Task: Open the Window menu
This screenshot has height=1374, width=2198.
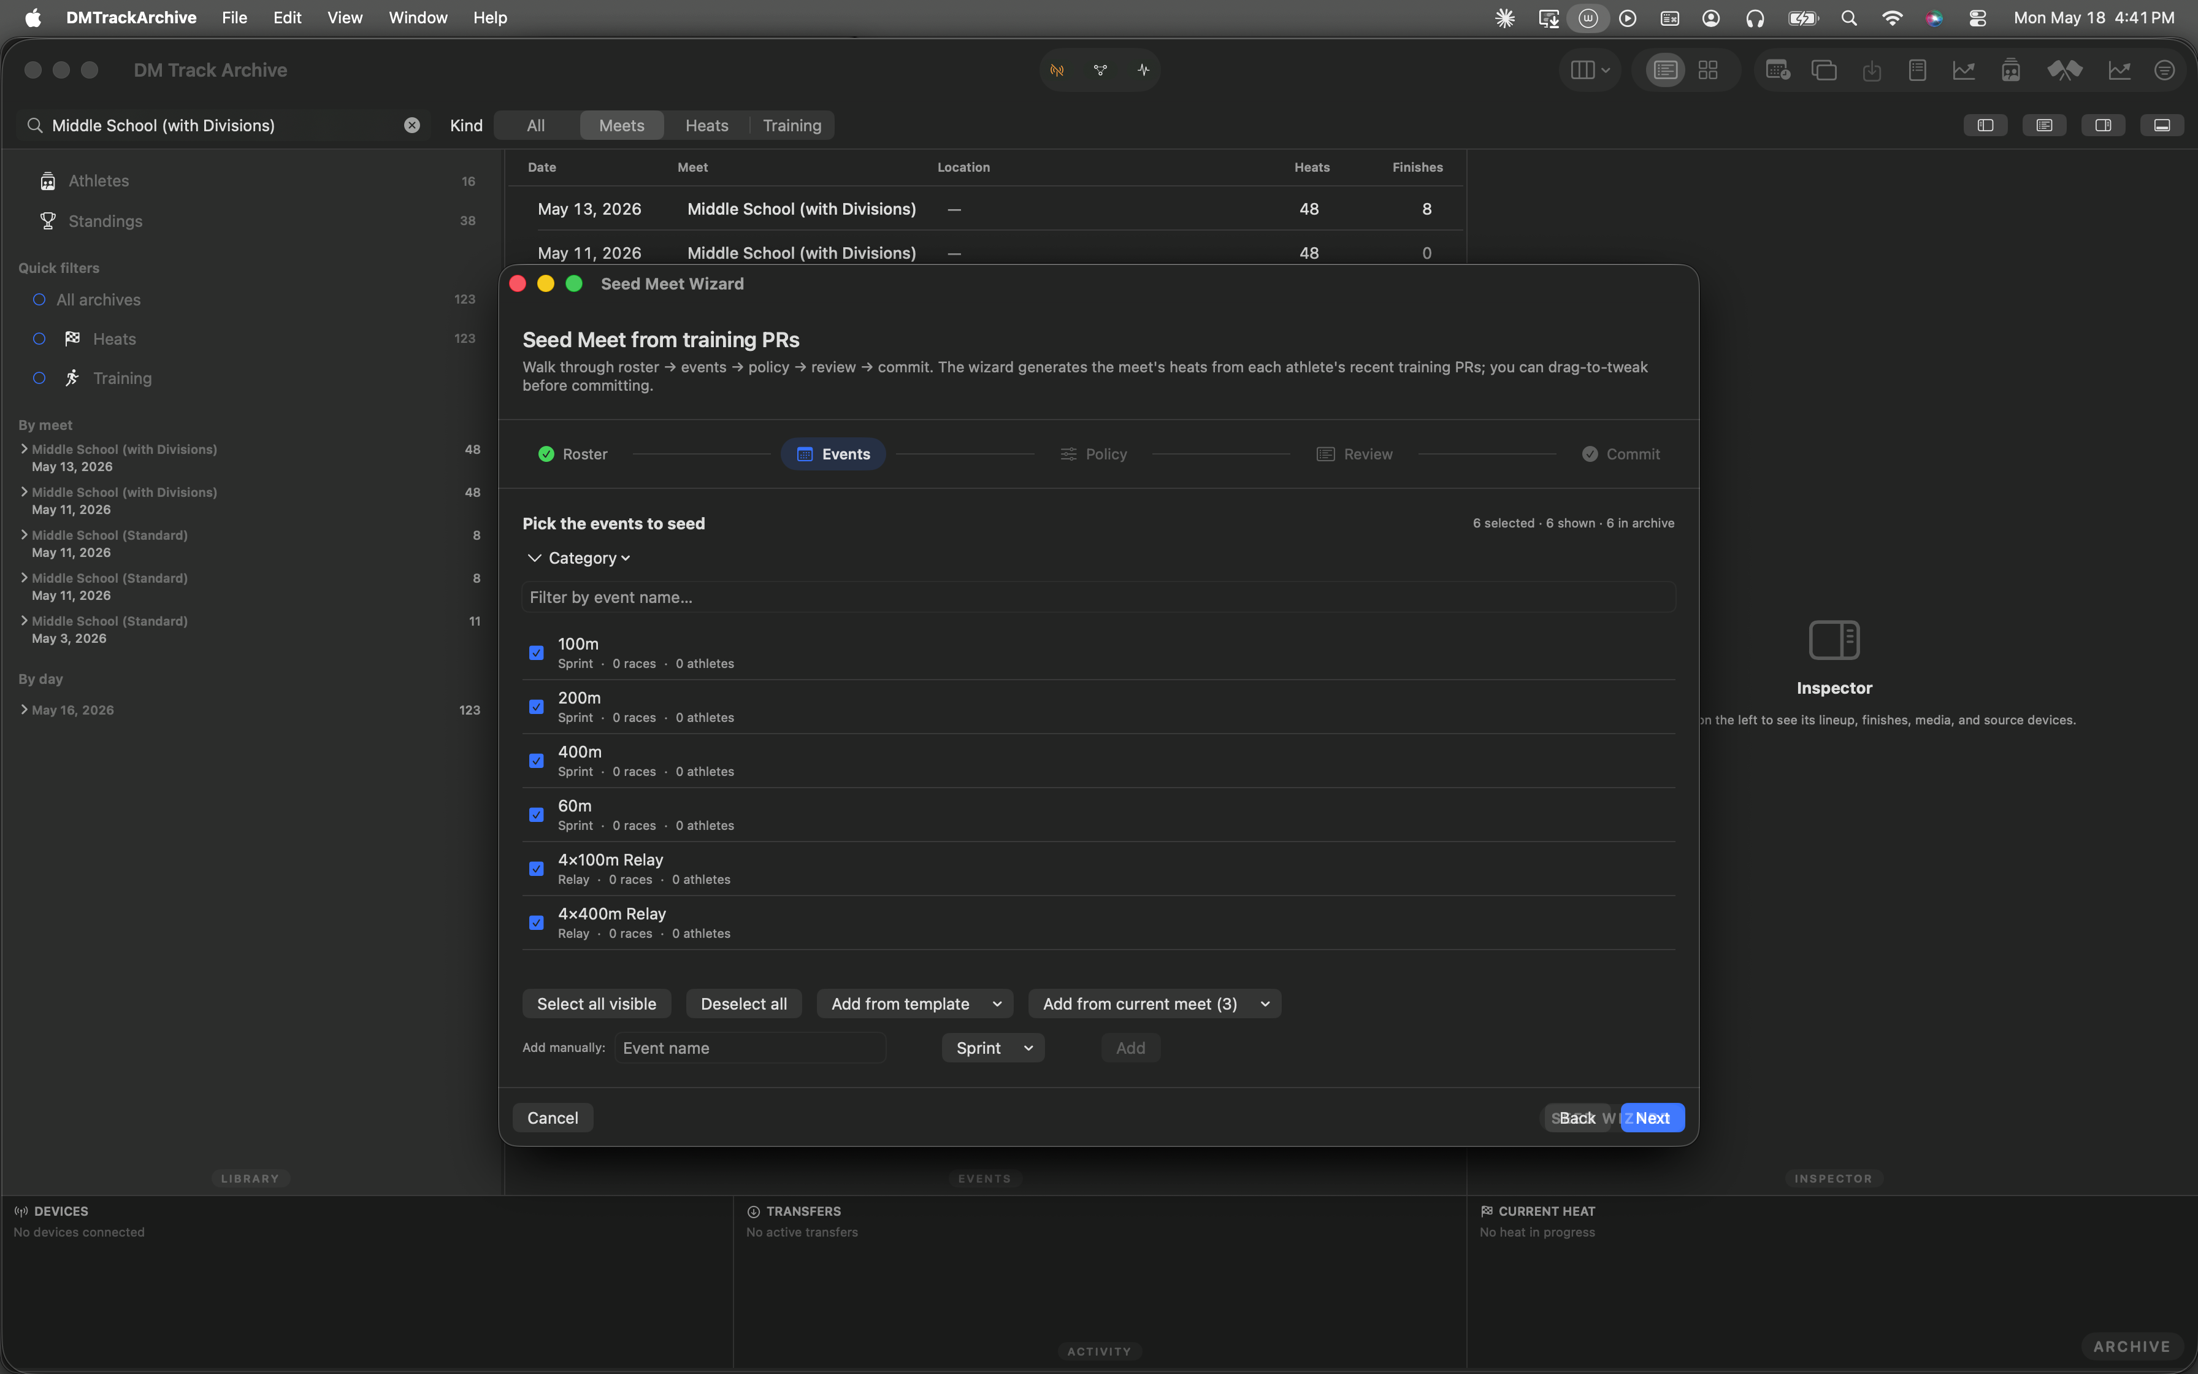Action: click(418, 18)
